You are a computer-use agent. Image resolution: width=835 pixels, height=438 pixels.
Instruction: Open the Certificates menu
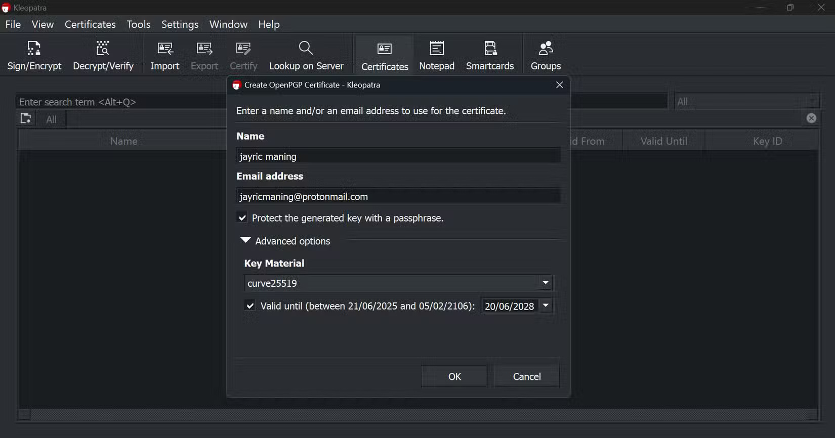(x=90, y=24)
